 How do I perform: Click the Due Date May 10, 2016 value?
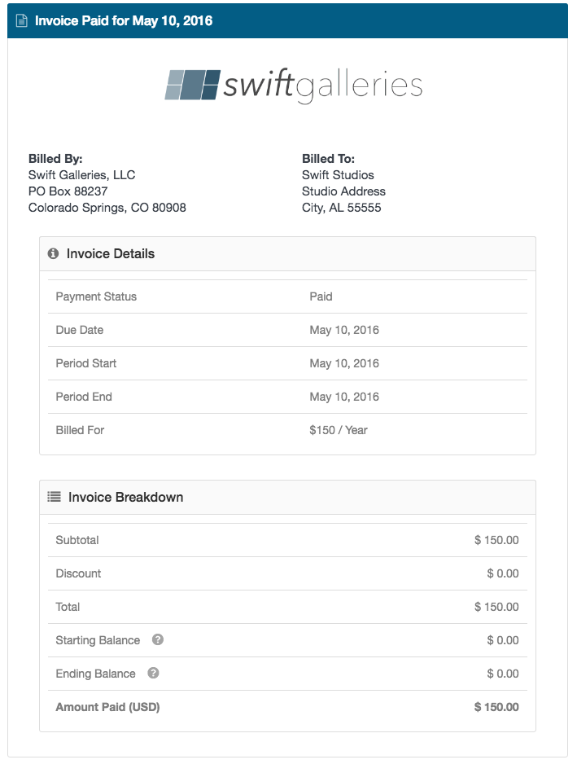344,330
